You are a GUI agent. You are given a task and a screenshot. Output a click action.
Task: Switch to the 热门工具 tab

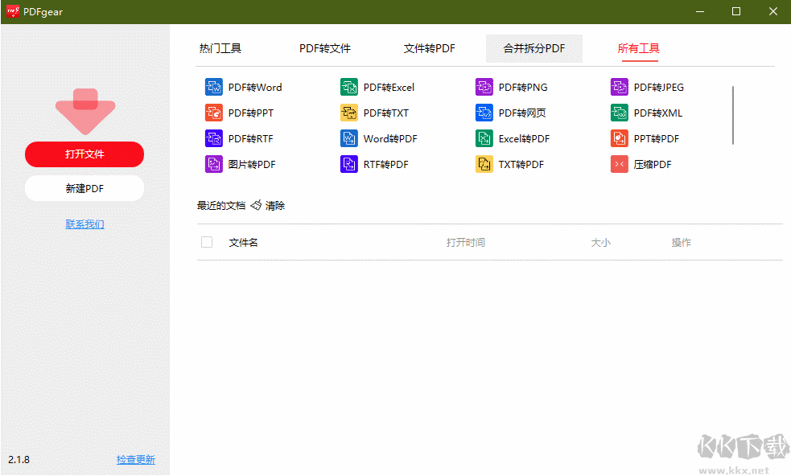(x=220, y=48)
